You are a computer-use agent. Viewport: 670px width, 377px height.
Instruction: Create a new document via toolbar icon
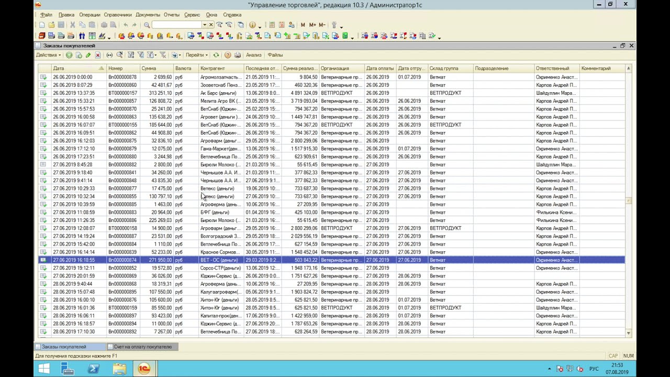coord(41,25)
